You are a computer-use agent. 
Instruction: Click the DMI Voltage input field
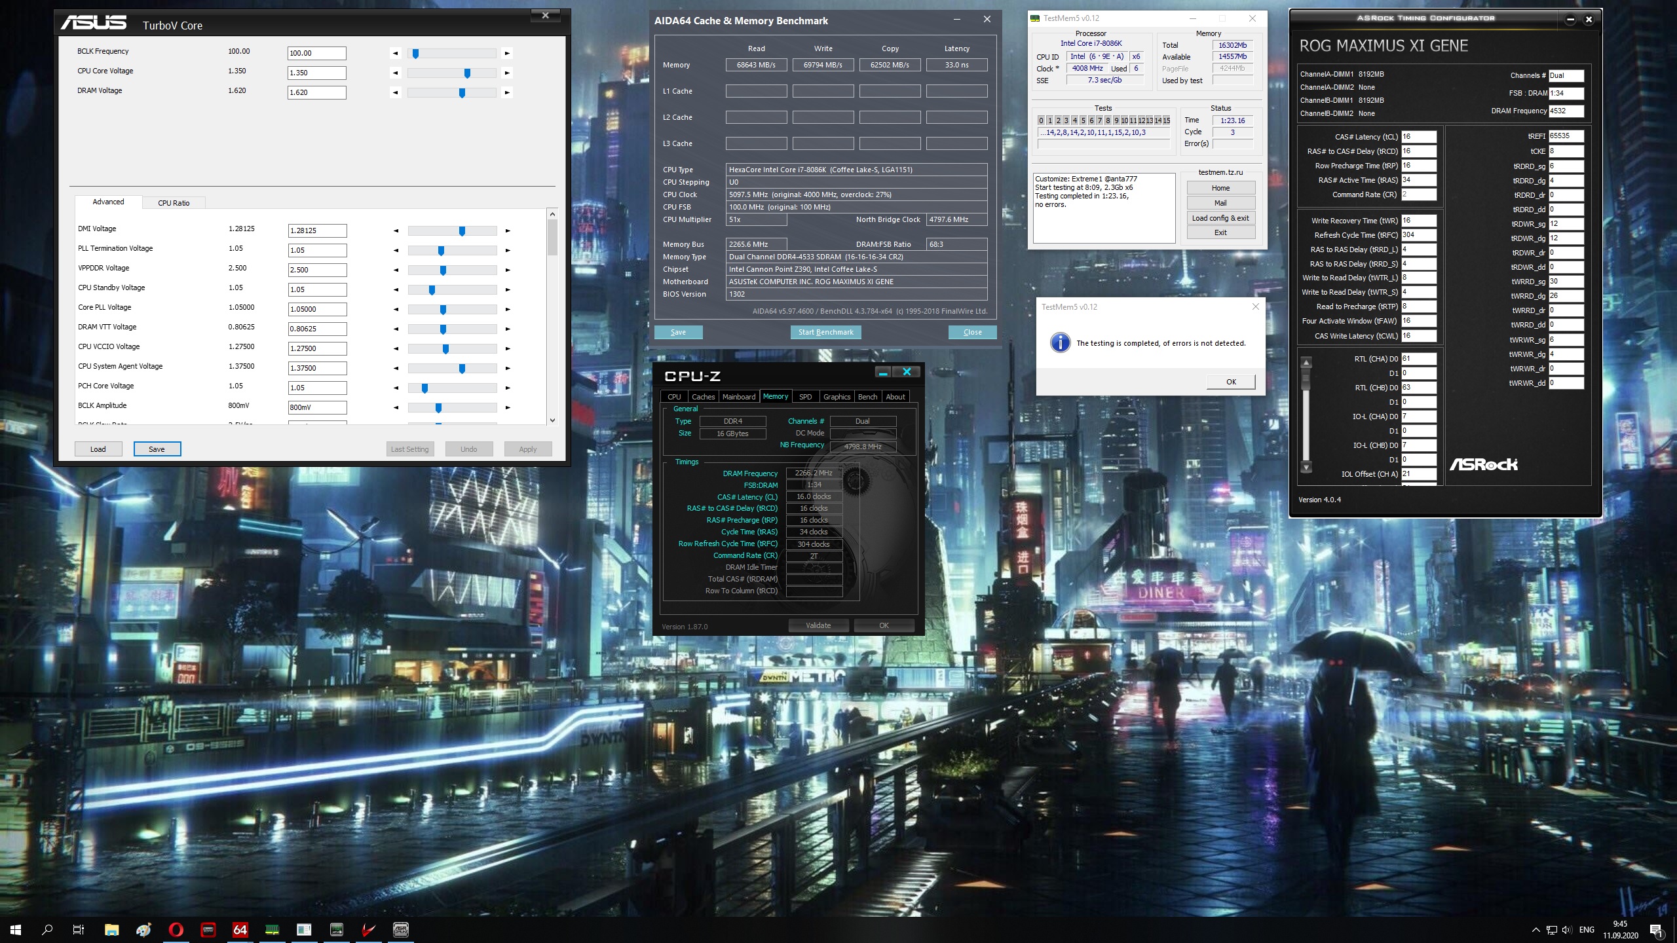(317, 231)
